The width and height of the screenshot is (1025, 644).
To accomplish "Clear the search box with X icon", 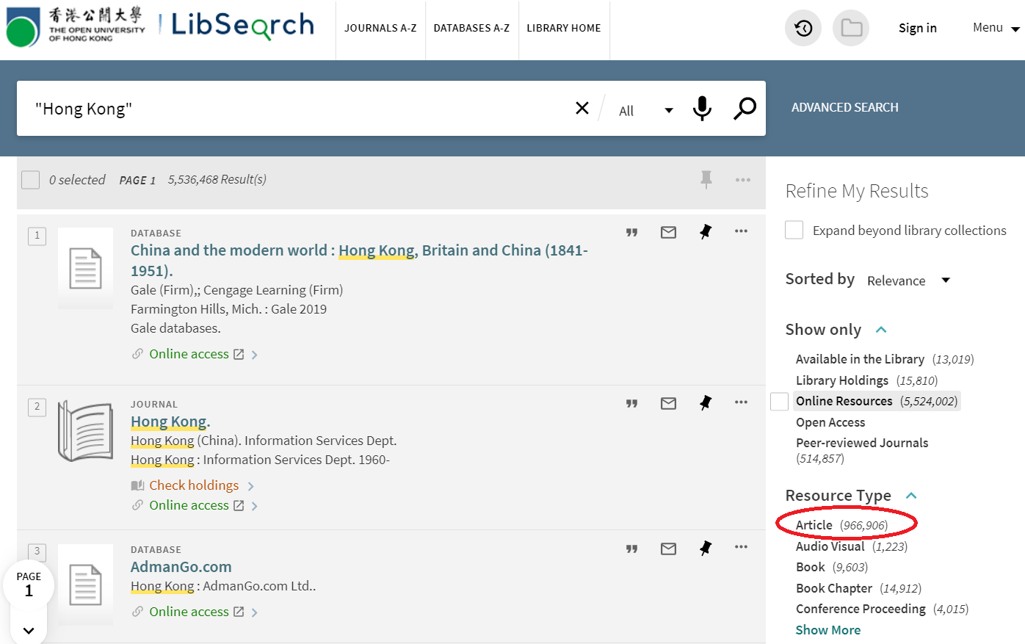I will click(582, 108).
